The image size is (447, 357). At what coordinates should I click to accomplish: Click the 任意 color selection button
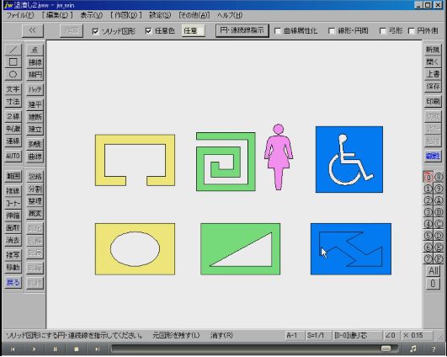(x=193, y=30)
